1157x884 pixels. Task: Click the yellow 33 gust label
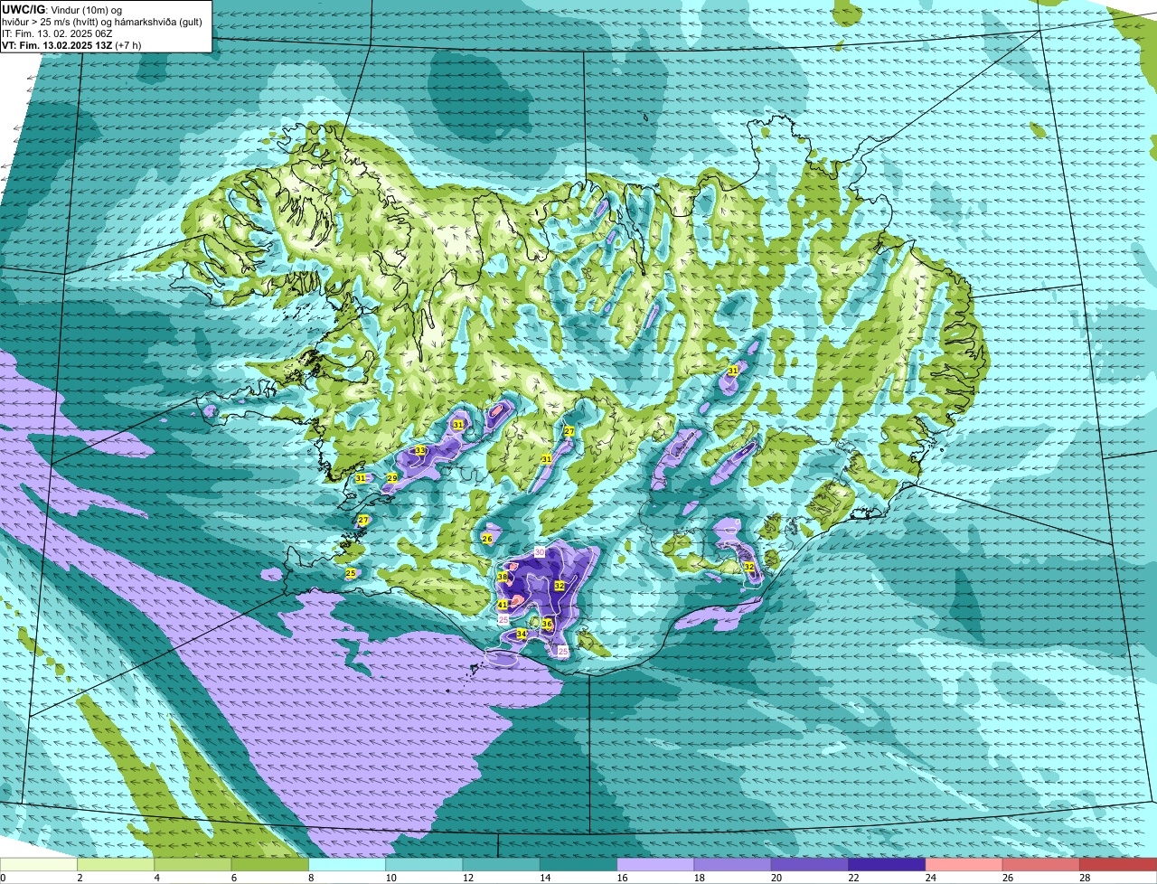tap(420, 450)
